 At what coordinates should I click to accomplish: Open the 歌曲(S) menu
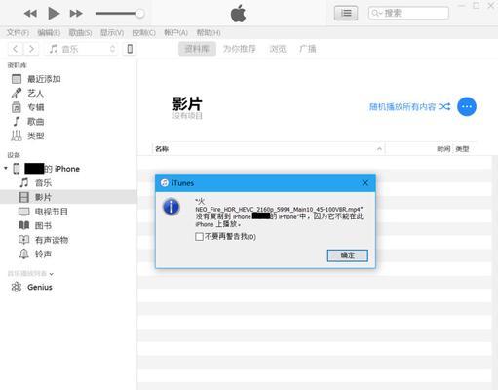(80, 33)
